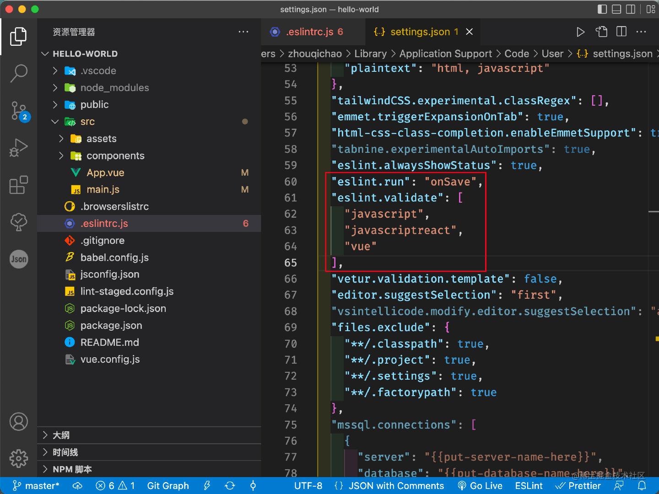Image resolution: width=659 pixels, height=494 pixels.
Task: Open Run and Debug view
Action: (18, 148)
